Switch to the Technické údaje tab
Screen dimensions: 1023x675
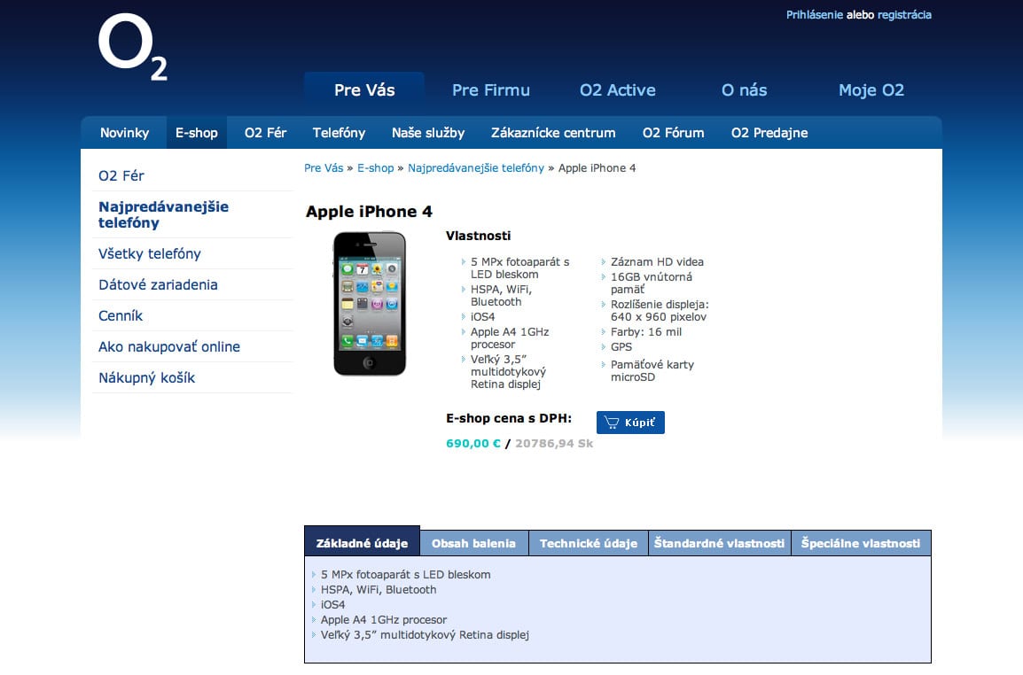coord(588,543)
